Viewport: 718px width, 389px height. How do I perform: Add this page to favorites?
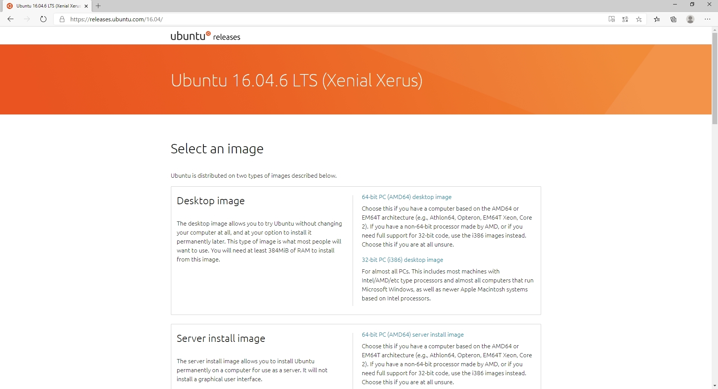639,19
